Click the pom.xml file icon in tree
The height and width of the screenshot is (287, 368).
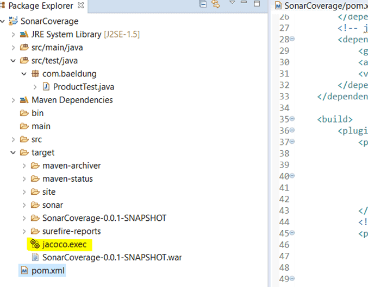tap(24, 270)
